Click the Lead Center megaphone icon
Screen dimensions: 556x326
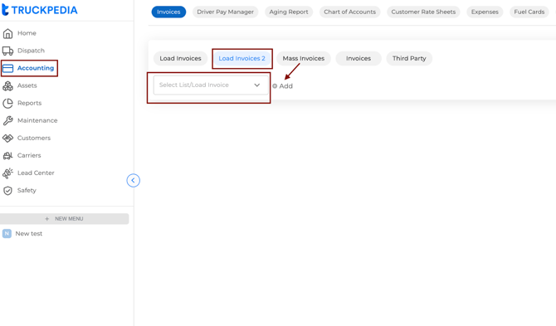click(x=7, y=173)
